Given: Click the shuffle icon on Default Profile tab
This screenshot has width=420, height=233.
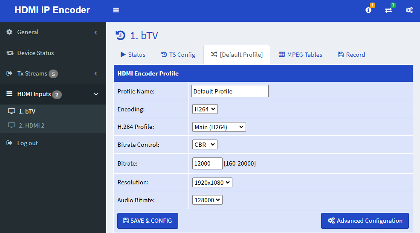Looking at the screenshot, I should tap(214, 55).
